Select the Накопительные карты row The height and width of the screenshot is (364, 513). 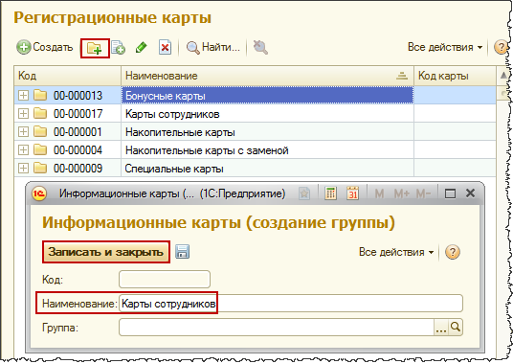coord(255,132)
